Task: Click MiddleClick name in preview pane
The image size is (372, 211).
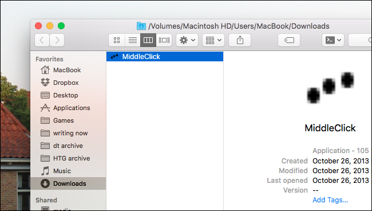Action: pyautogui.click(x=330, y=128)
